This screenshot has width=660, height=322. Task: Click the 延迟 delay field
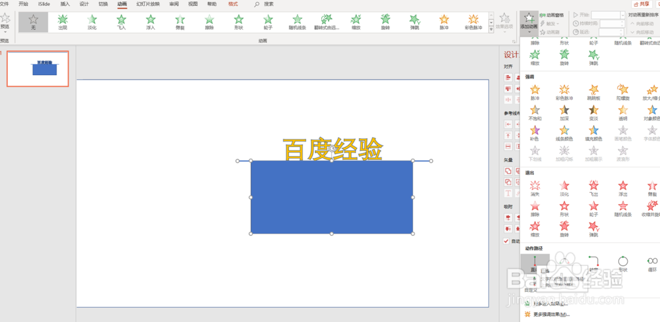click(x=610, y=32)
